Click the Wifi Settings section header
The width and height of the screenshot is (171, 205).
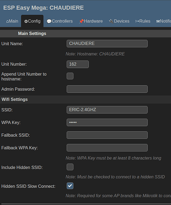click(14, 99)
